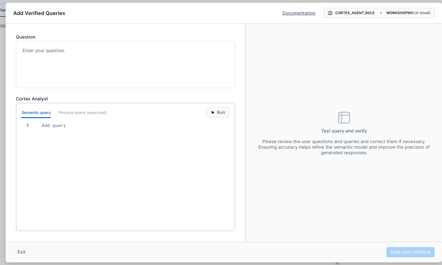
Task: Switch to the Physical query (executed) tab
Action: (82, 112)
